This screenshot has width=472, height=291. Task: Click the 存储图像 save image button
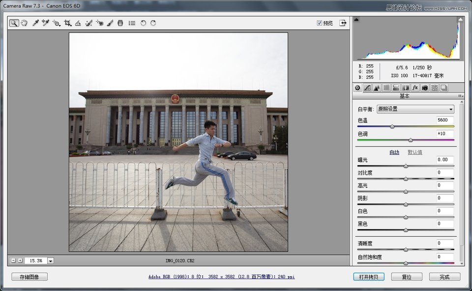[29, 277]
